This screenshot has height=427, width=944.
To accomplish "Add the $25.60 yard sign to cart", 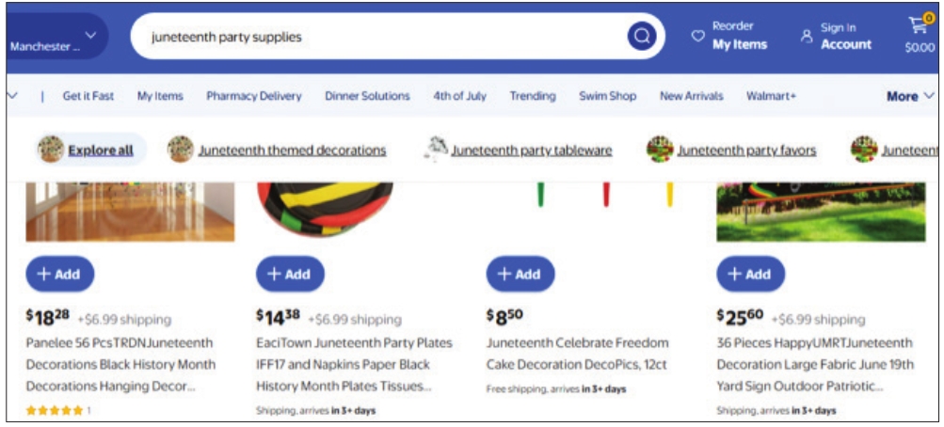I will pos(750,274).
